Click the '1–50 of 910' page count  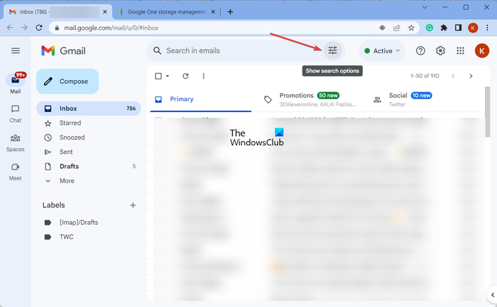[425, 76]
